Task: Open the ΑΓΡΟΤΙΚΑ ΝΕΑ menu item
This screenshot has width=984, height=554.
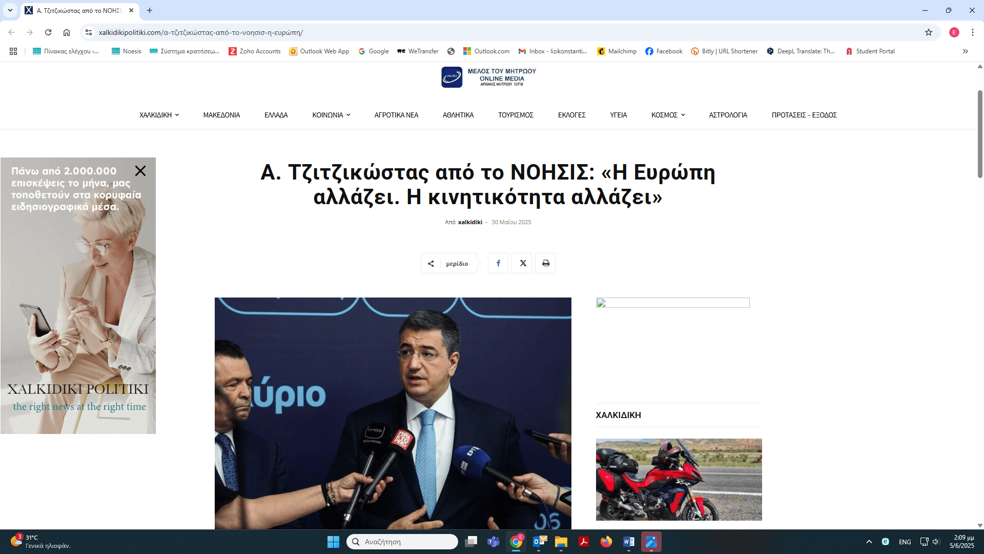Action: click(x=396, y=115)
